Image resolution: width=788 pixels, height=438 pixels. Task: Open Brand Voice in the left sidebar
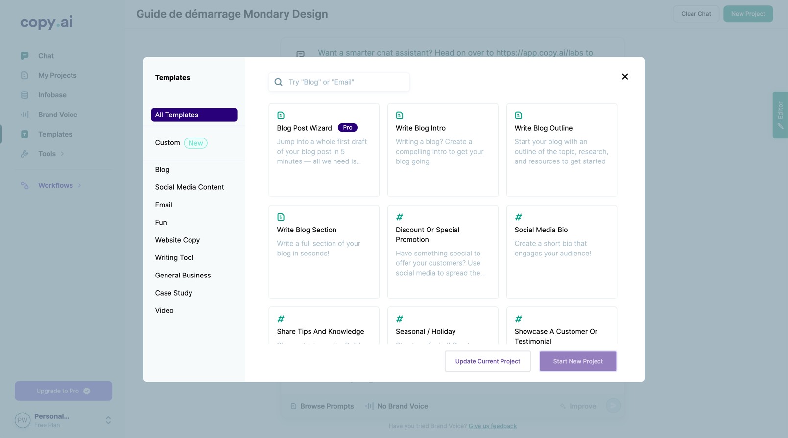tap(58, 115)
